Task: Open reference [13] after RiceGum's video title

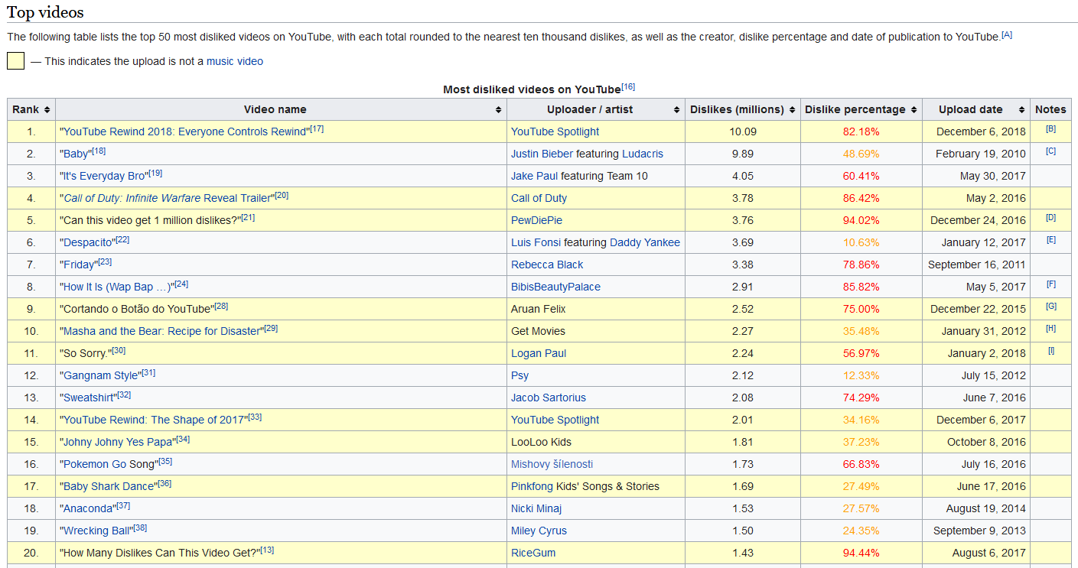Action: 268,550
